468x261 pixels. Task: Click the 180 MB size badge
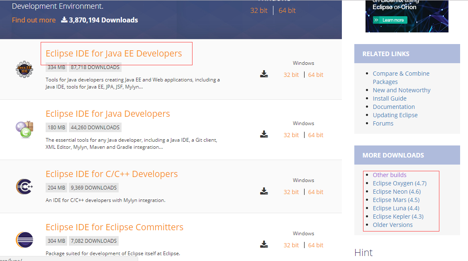pyautogui.click(x=56, y=127)
